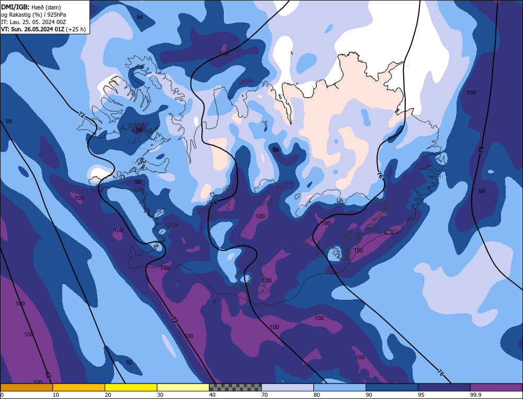Click the '96' humidity value over the Westfjords
The height and width of the screenshot is (399, 523).
click(x=140, y=130)
